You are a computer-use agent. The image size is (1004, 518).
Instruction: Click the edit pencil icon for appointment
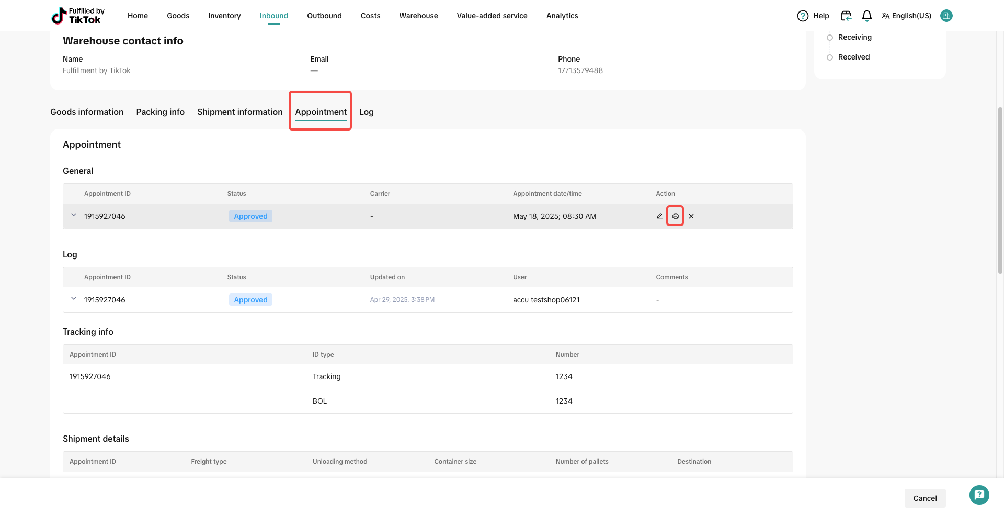pyautogui.click(x=659, y=216)
